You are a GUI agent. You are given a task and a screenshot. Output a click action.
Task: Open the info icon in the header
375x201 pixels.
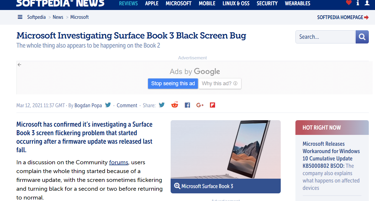pos(358,3)
